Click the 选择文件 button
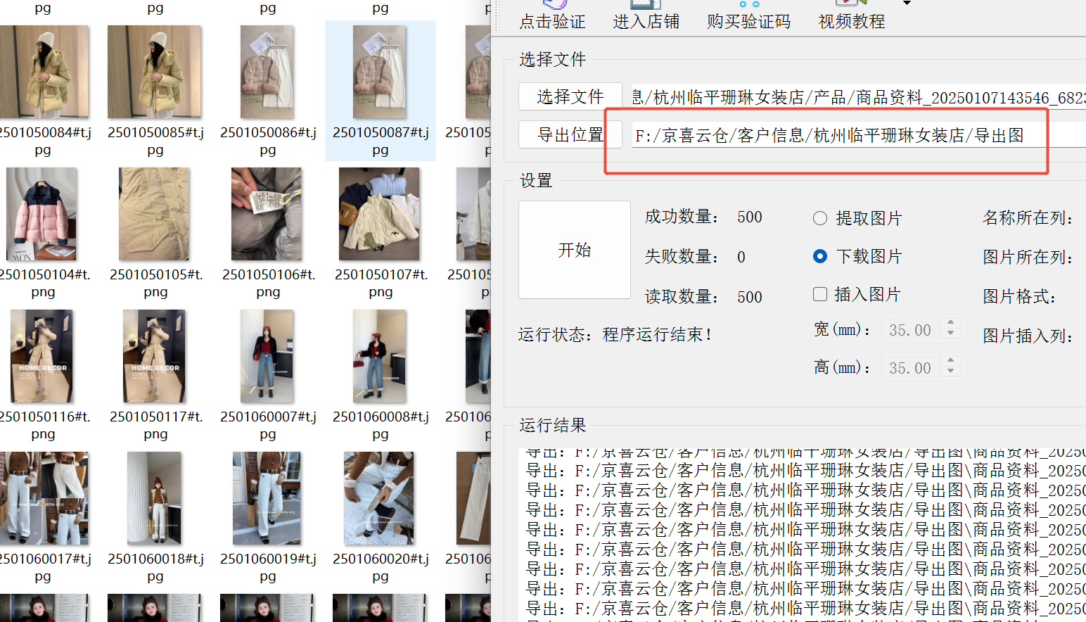The image size is (1086, 622). (570, 96)
